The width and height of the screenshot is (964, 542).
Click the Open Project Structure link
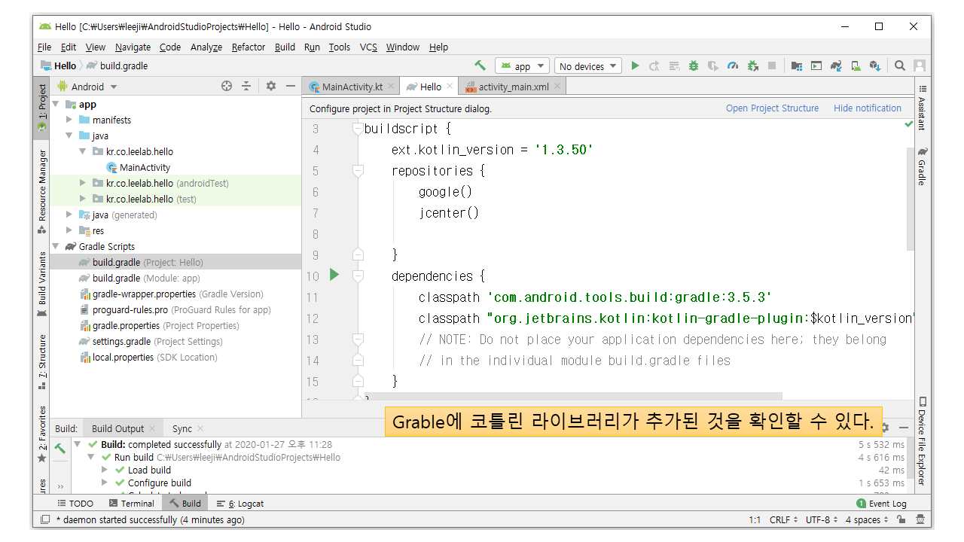point(772,108)
